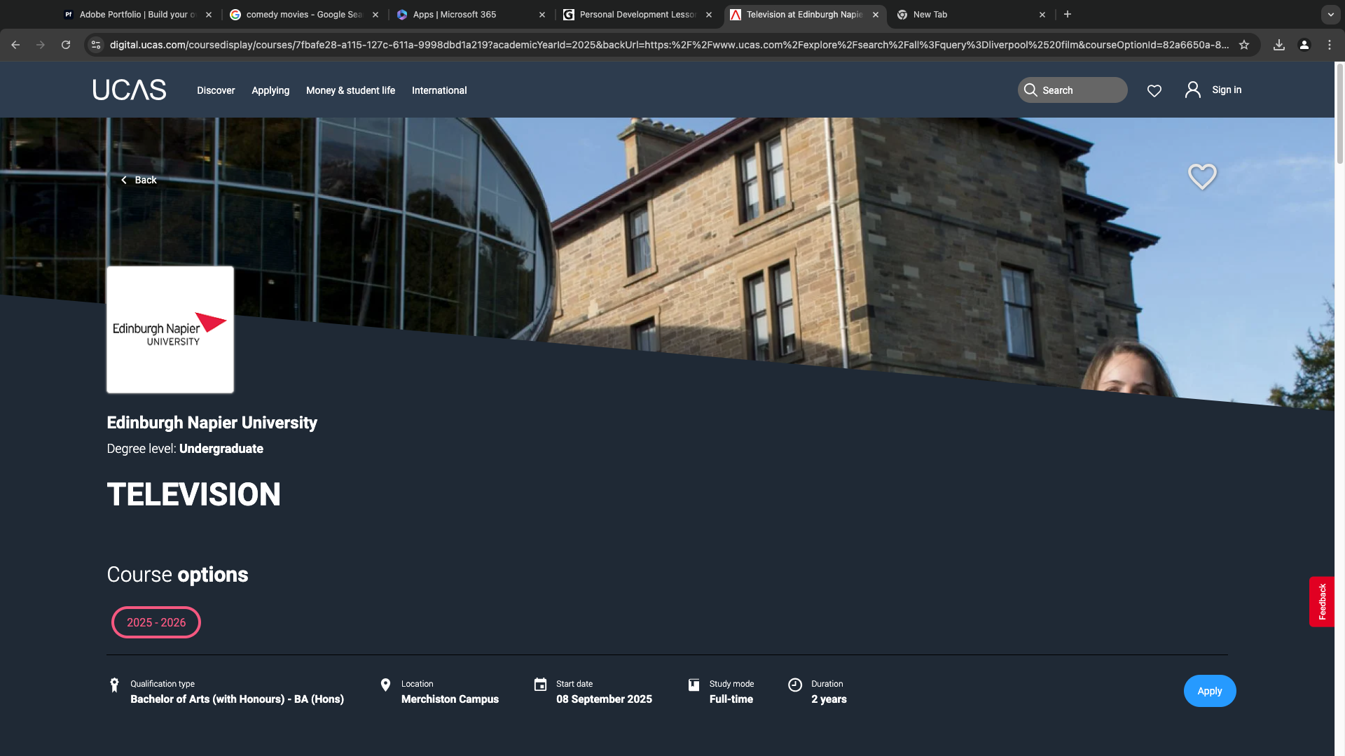
Task: Click the user account icon beside Sign in
Action: 1192,90
